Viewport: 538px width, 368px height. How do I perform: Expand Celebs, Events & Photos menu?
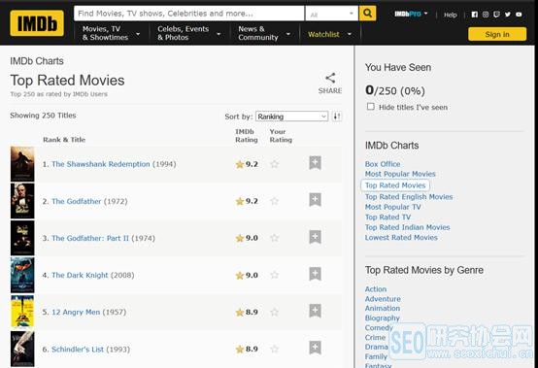coord(188,33)
